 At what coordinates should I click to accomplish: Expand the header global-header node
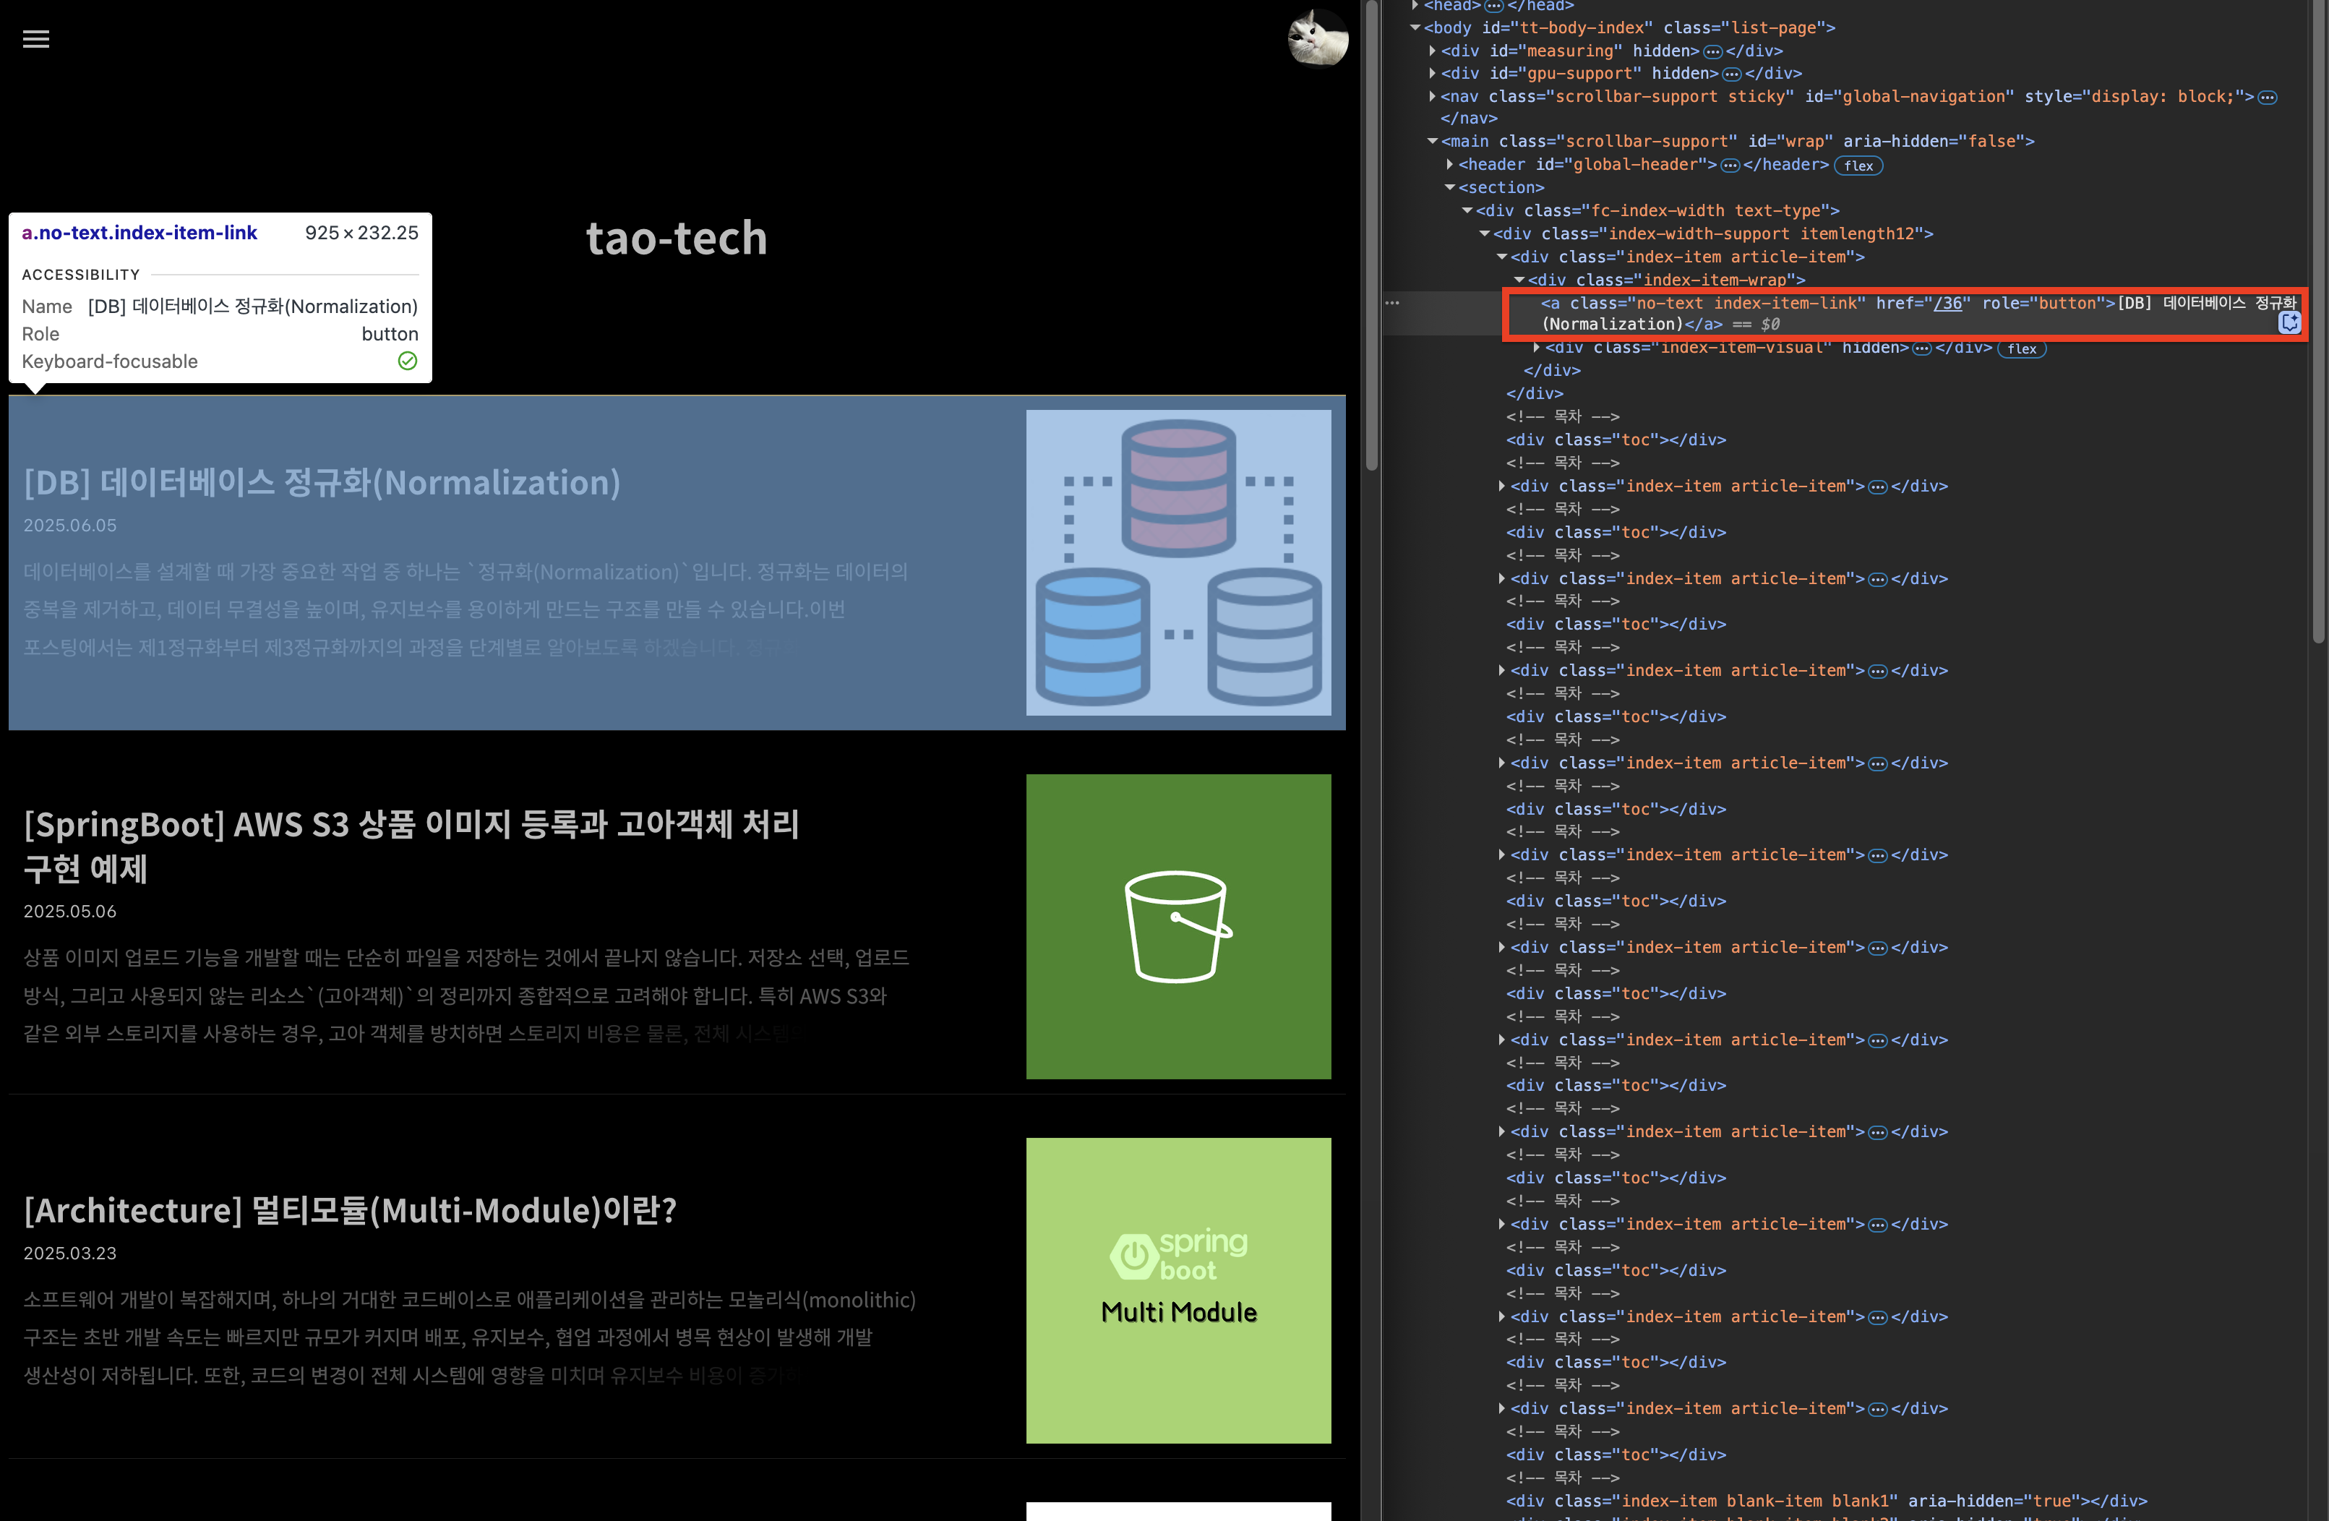click(1450, 164)
